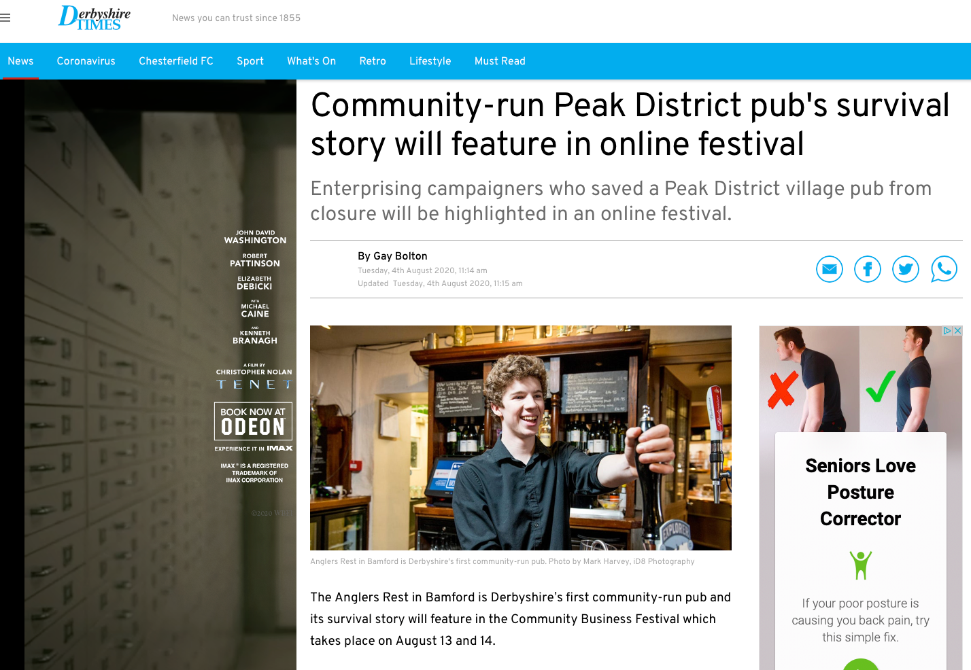Go to Coronavirus section
This screenshot has height=670, width=971.
pos(86,61)
